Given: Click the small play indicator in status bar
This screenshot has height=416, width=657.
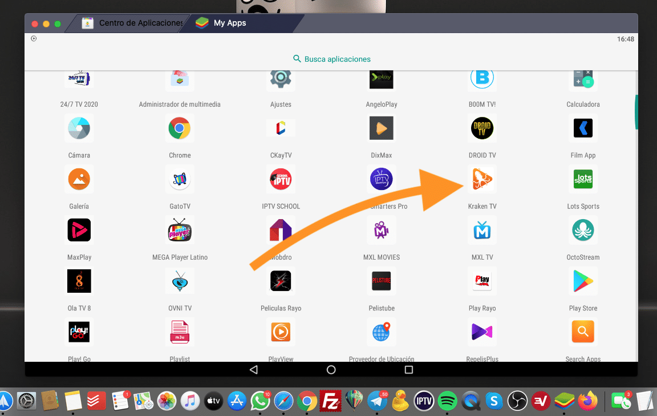Looking at the screenshot, I should click(34, 39).
